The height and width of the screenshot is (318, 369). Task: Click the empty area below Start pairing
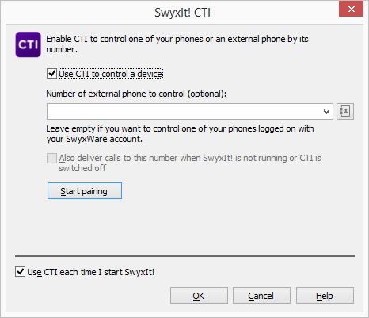[184, 226]
